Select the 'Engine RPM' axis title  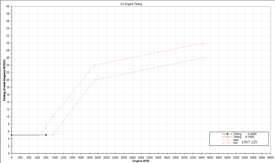pos(141,161)
